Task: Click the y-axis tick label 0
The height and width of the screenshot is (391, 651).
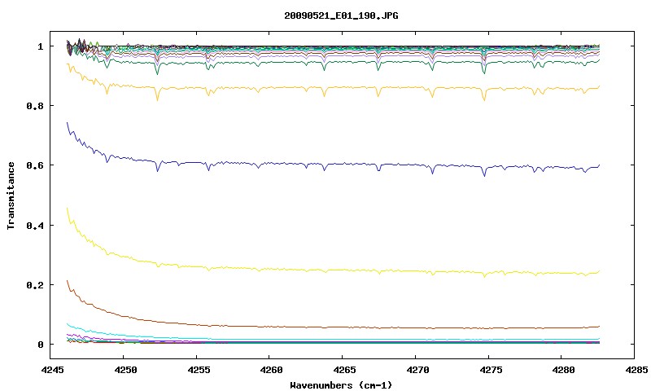Action: [x=41, y=345]
